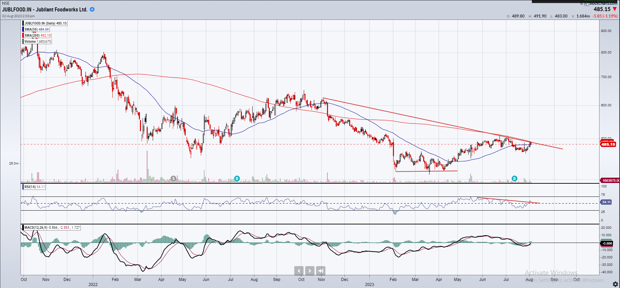Screen dimensions: 620x288
Task: Click the Oct 2022 label on time axis
Action: (x=301, y=279)
